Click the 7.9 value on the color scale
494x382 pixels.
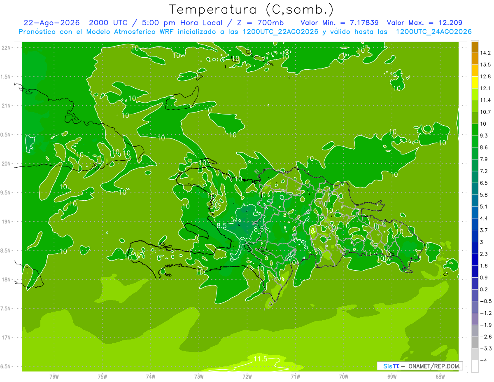coord(484,159)
